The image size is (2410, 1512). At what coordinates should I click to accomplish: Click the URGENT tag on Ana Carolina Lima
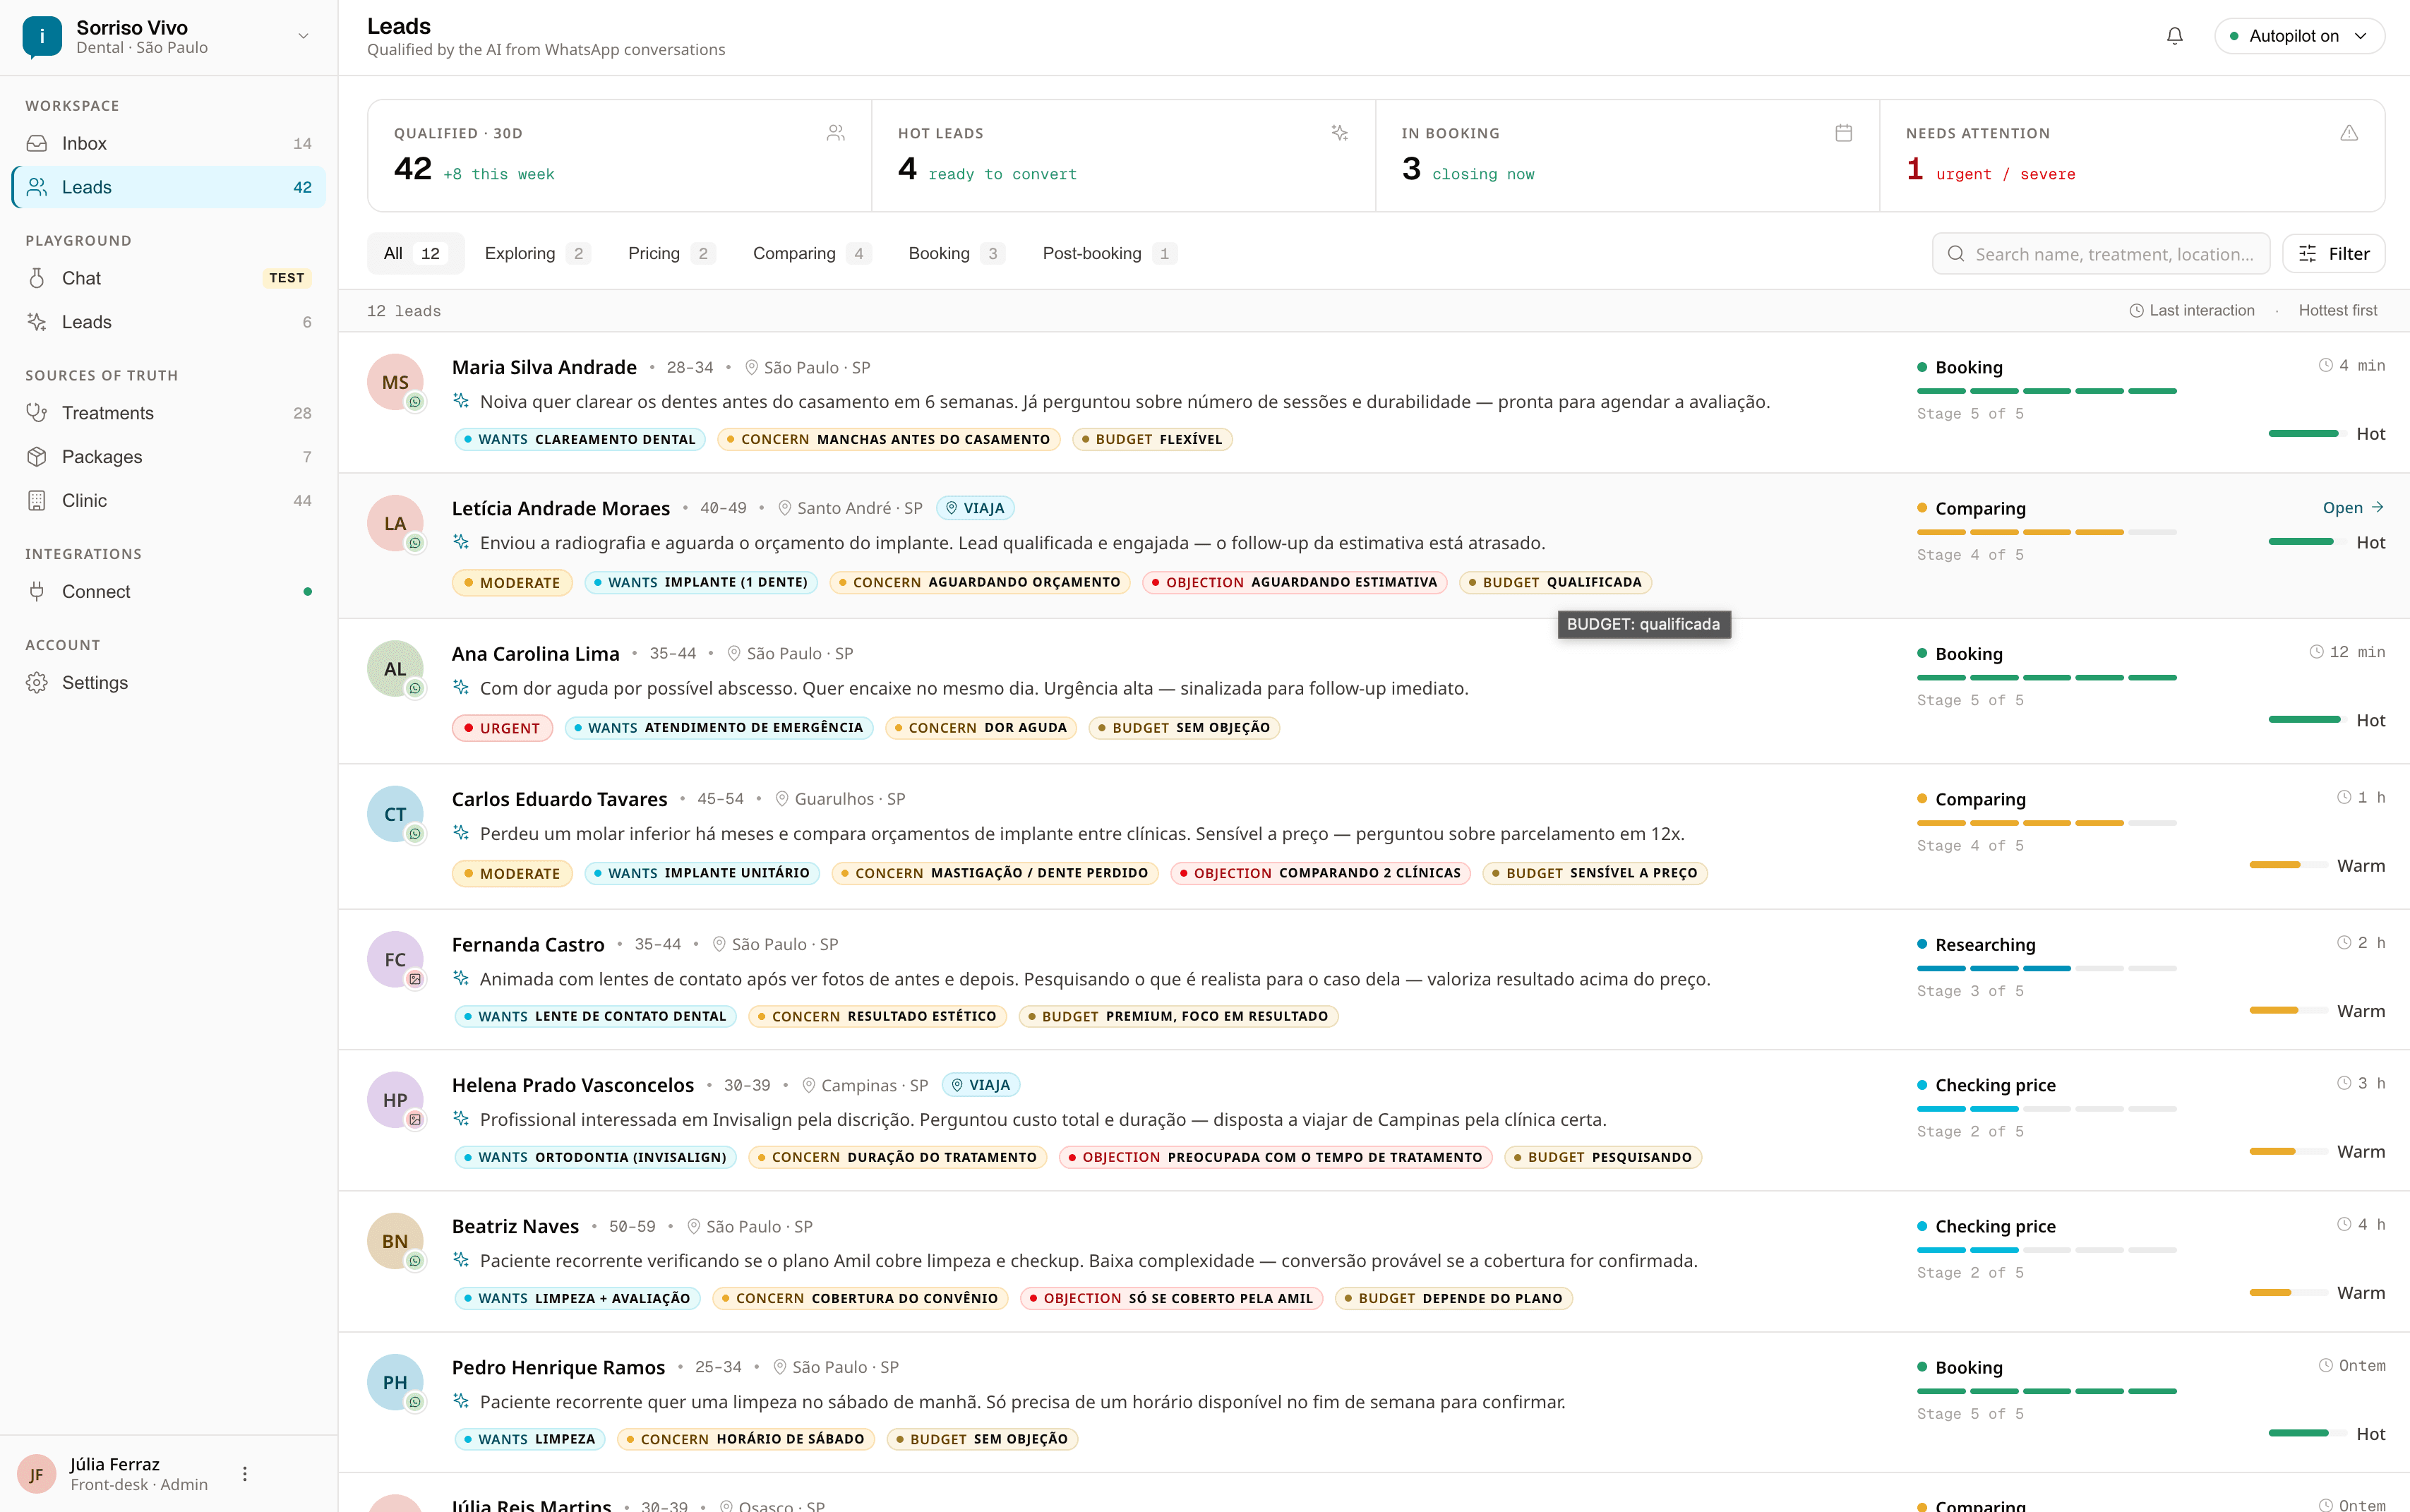502,728
